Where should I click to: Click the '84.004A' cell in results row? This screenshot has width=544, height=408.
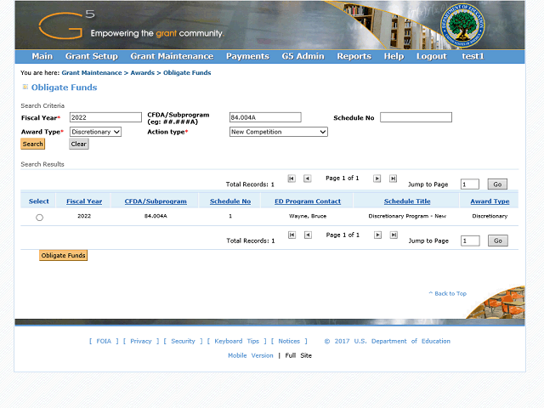pos(156,216)
